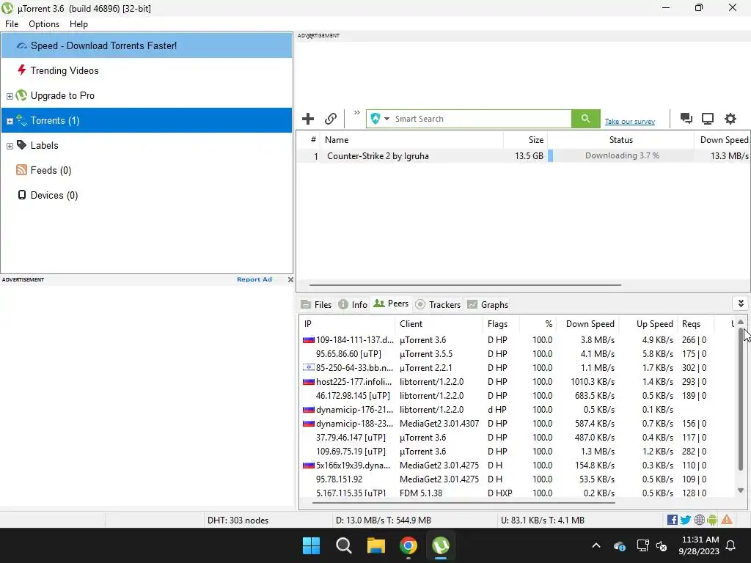Click the Add Torrent plus icon
751x563 pixels.
[x=308, y=118]
